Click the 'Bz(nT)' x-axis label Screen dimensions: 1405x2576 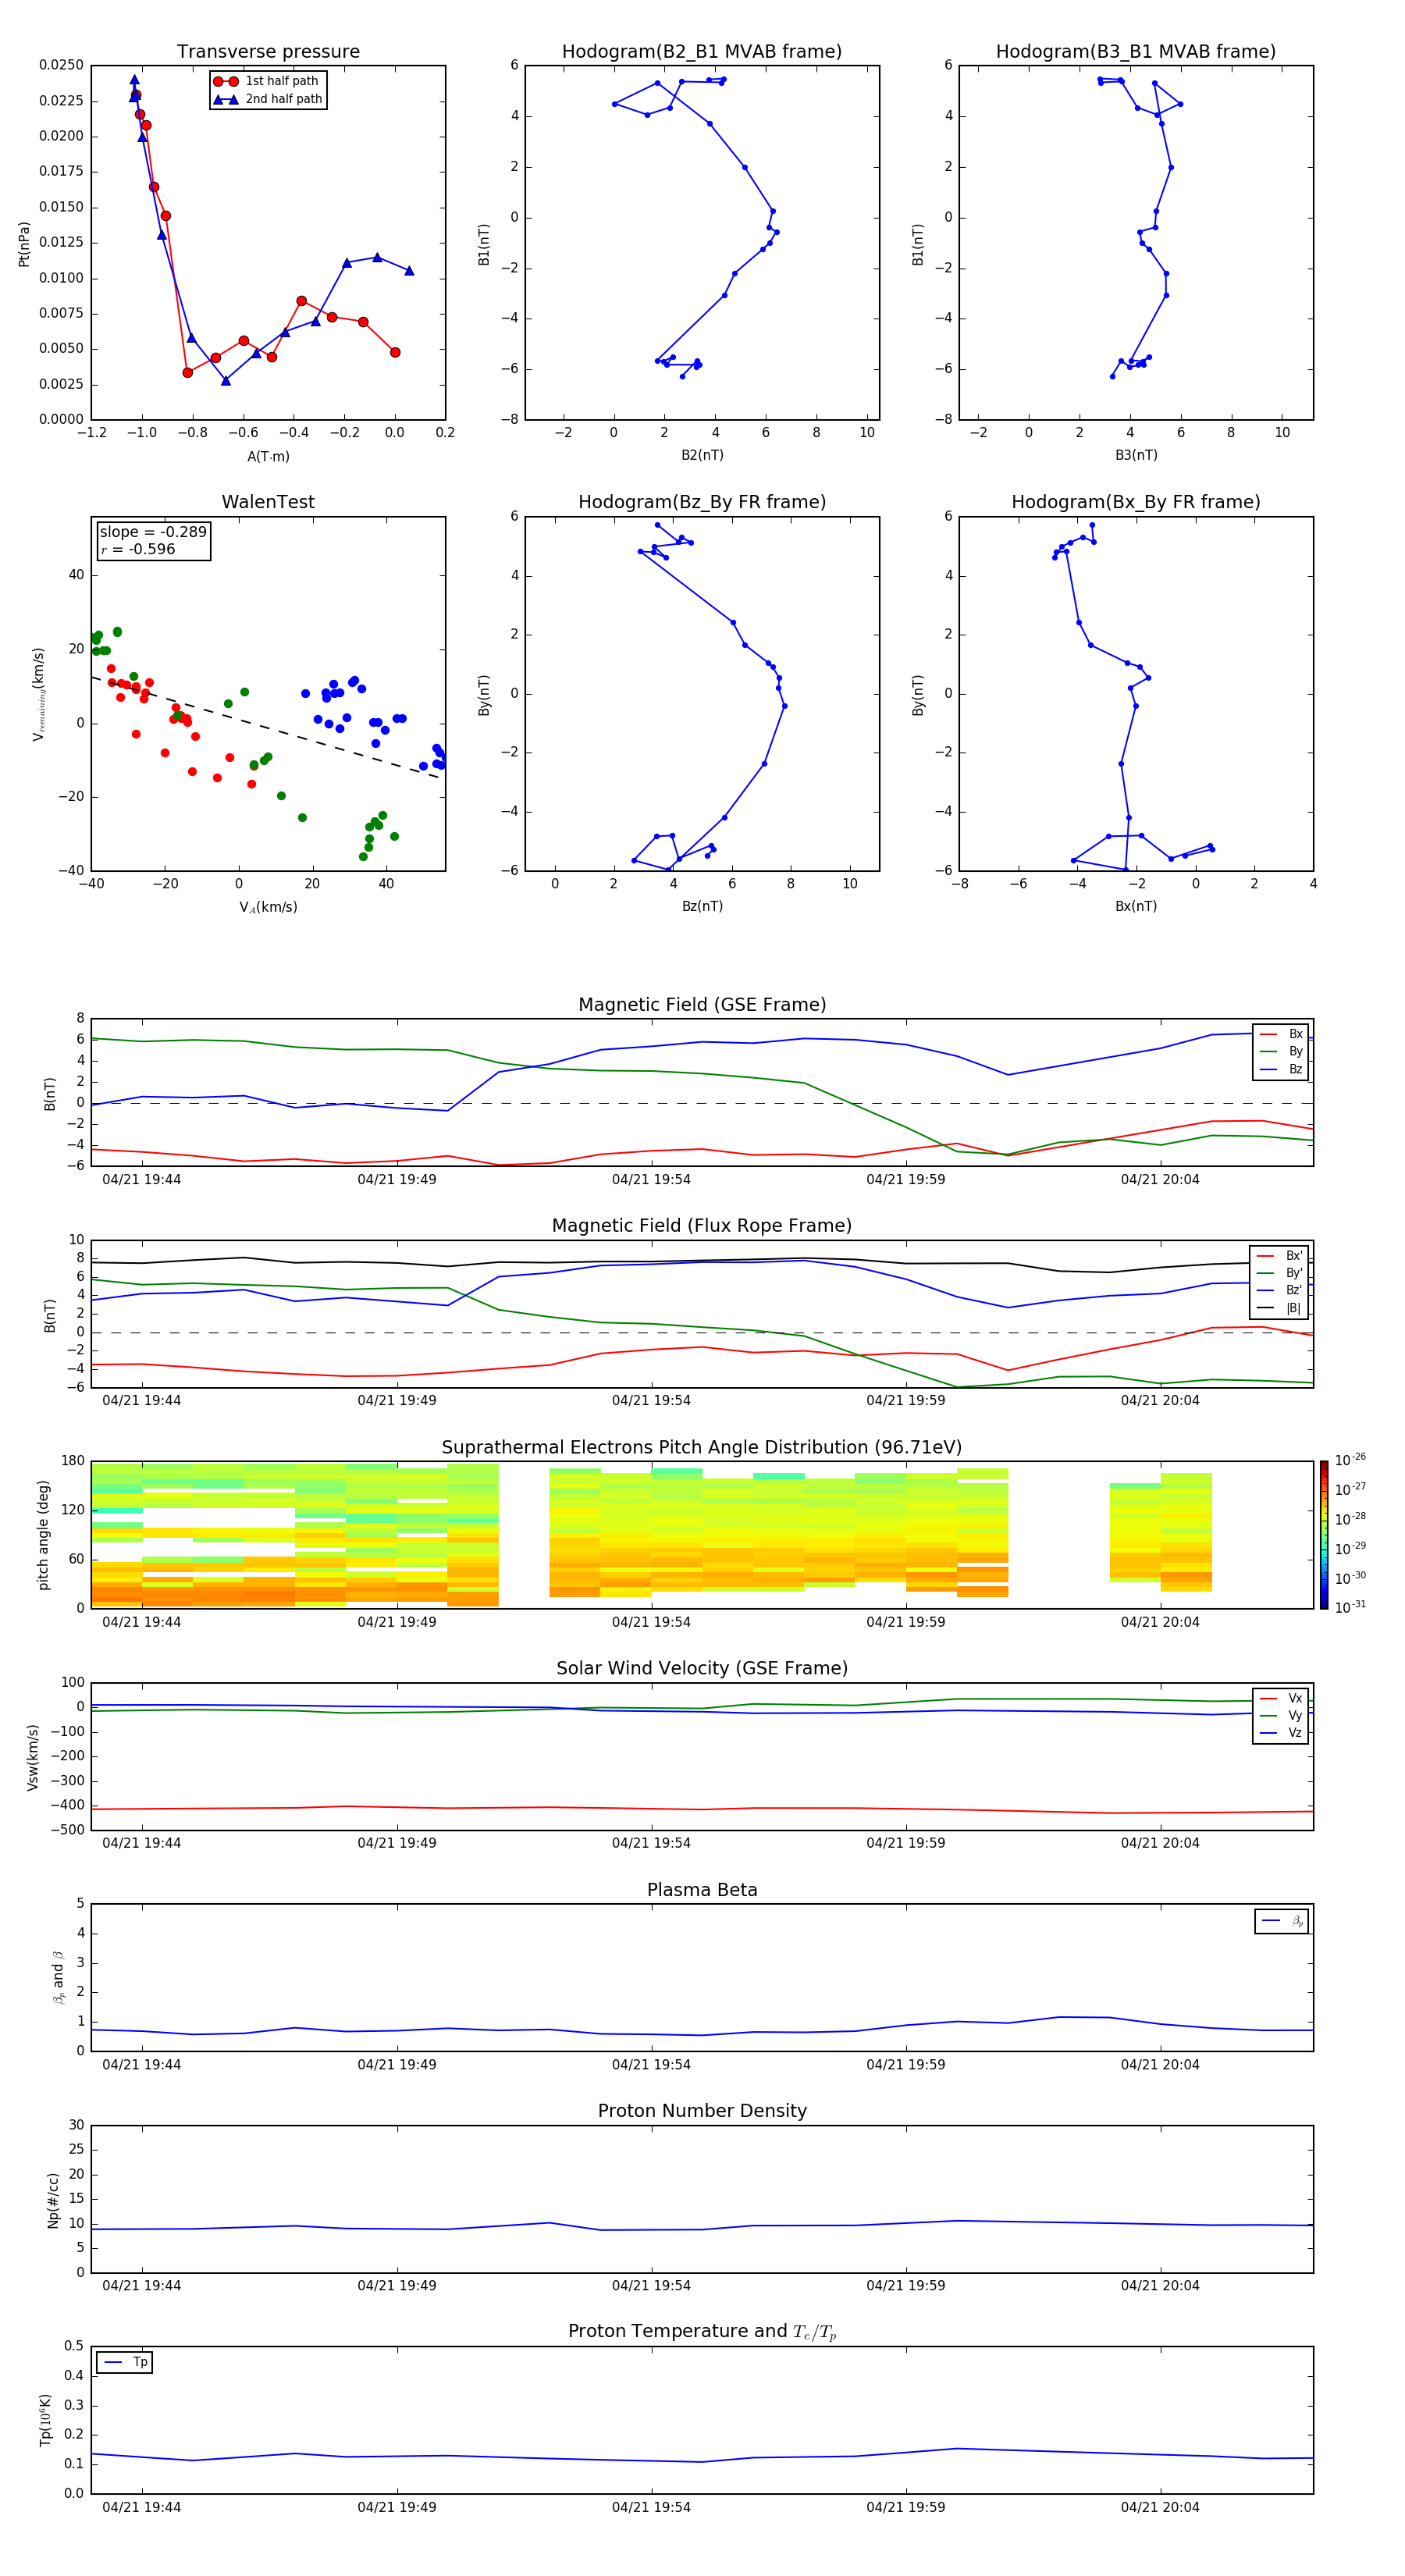pyautogui.click(x=702, y=906)
